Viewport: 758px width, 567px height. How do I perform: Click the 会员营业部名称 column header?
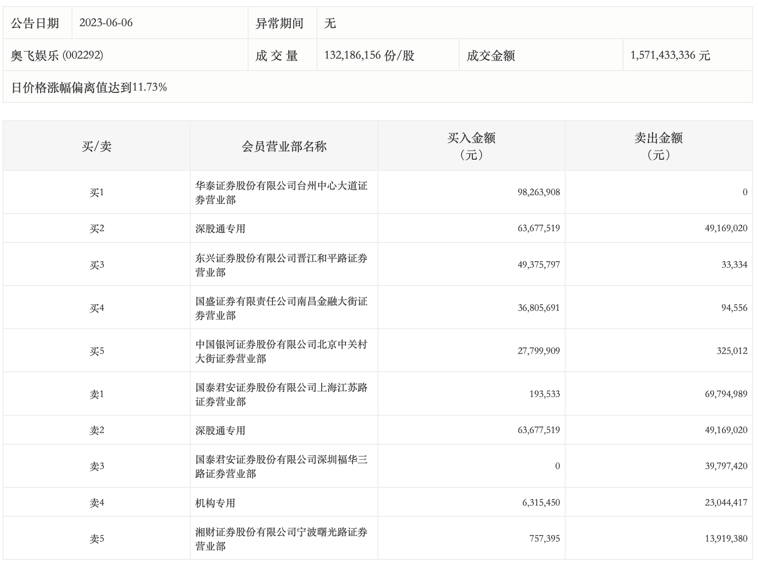[x=284, y=147]
